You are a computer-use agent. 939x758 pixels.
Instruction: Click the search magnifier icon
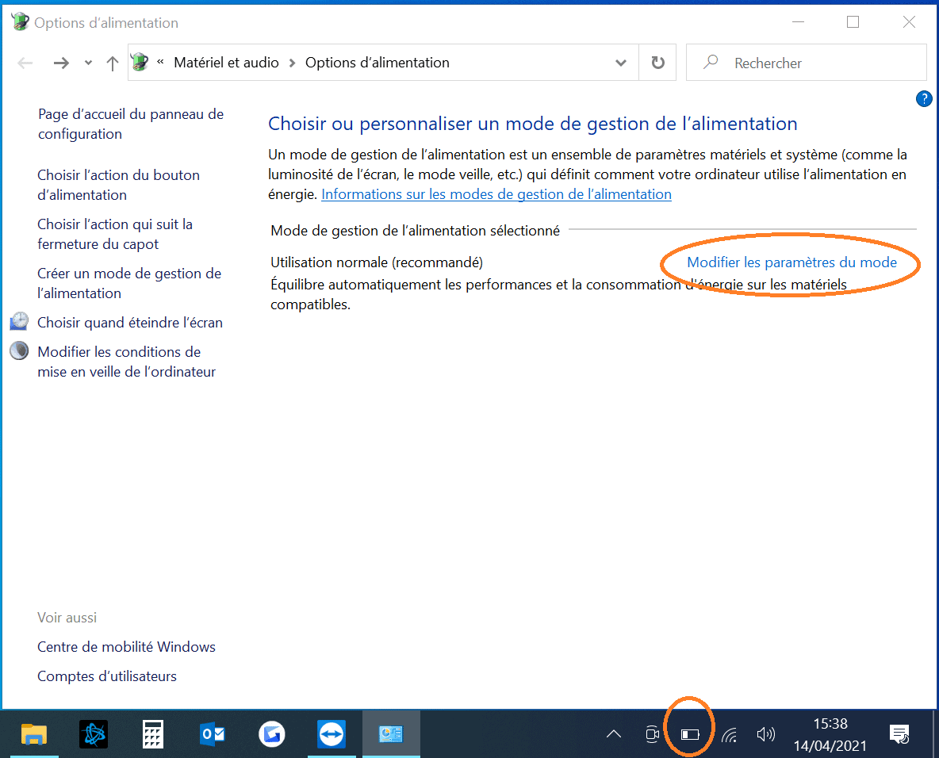711,62
